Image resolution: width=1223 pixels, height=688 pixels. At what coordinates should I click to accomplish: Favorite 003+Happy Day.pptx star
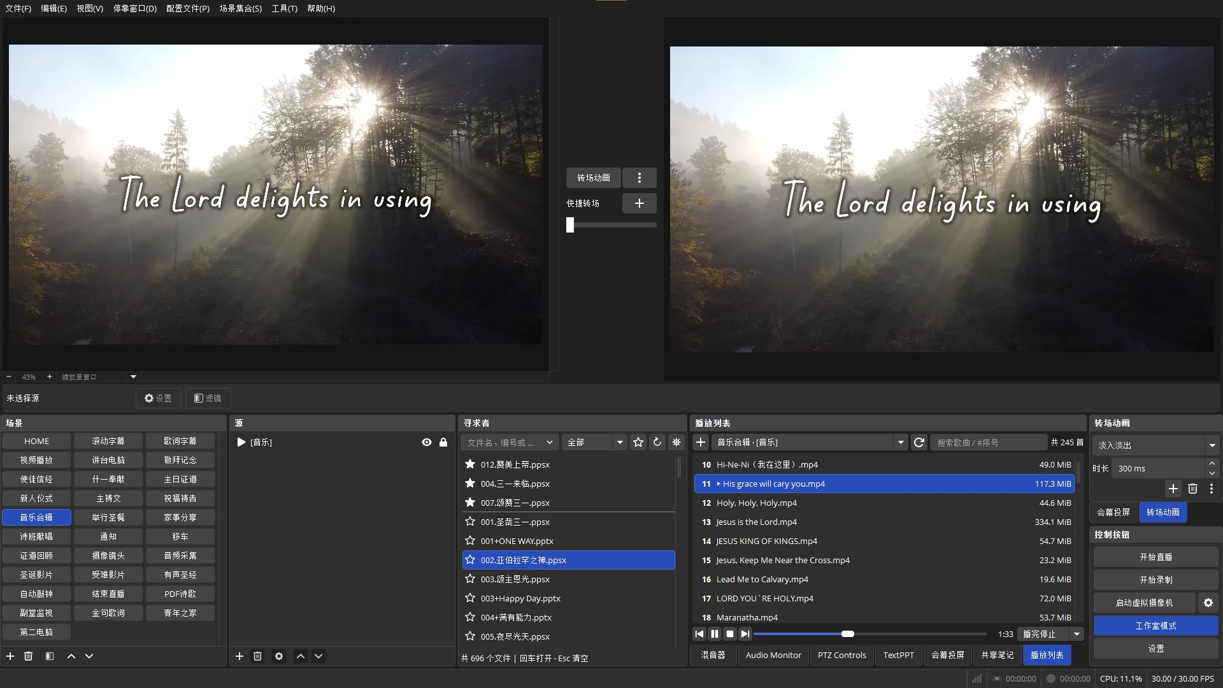pos(470,598)
